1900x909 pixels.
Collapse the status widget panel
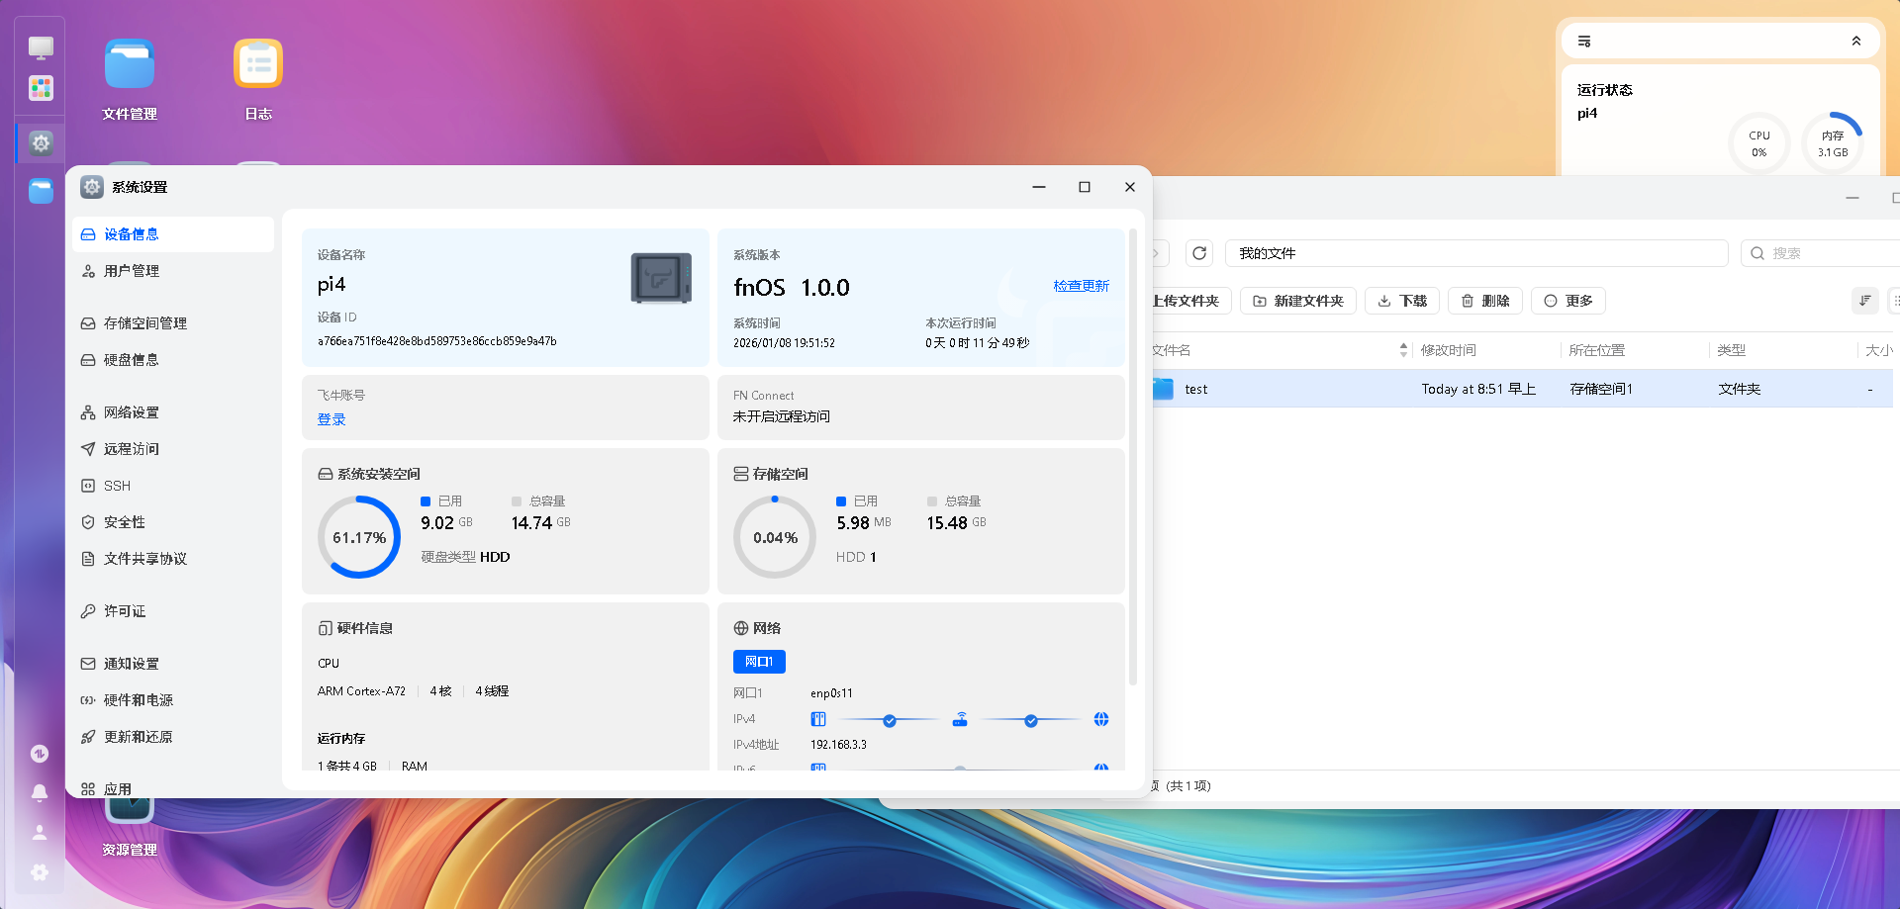click(x=1855, y=42)
